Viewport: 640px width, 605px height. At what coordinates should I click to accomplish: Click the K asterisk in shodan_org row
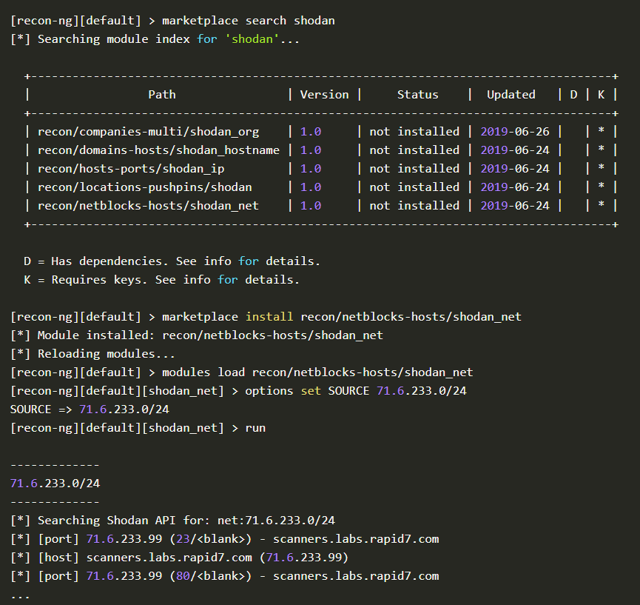pyautogui.click(x=601, y=131)
